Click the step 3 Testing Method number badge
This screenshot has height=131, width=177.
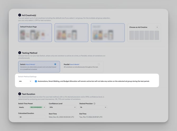point(20,53)
